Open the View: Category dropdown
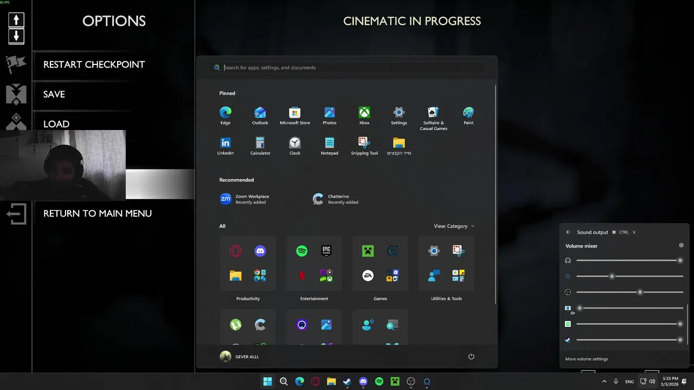694x390 pixels. click(x=454, y=226)
